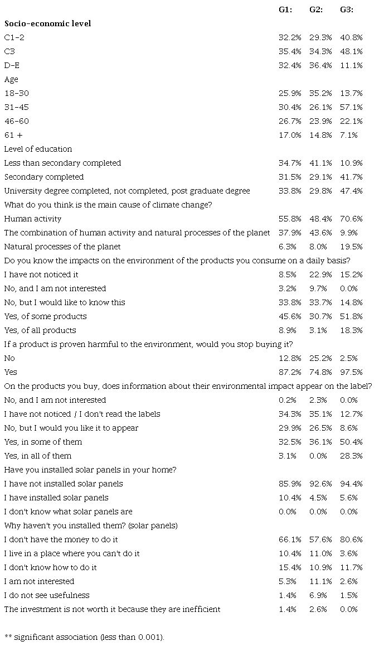Select the Yes, in all of them row

38,456
